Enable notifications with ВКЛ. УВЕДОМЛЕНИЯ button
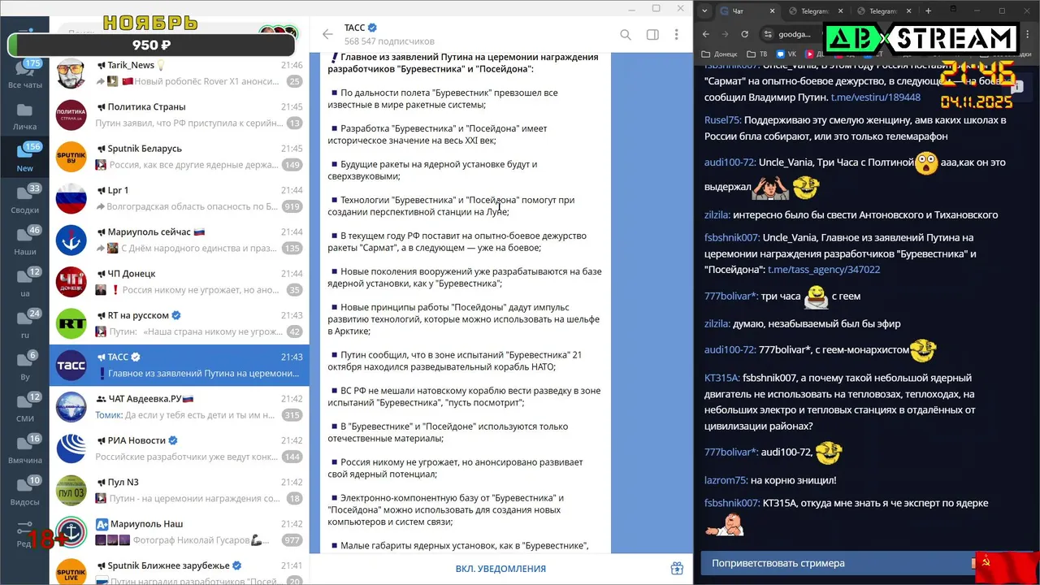 [x=500, y=569]
